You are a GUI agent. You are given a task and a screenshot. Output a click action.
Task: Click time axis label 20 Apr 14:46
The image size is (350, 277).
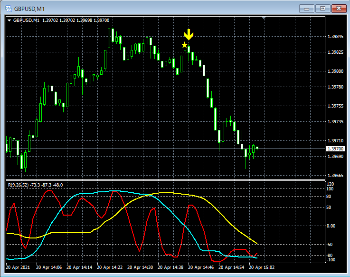coord(201,267)
